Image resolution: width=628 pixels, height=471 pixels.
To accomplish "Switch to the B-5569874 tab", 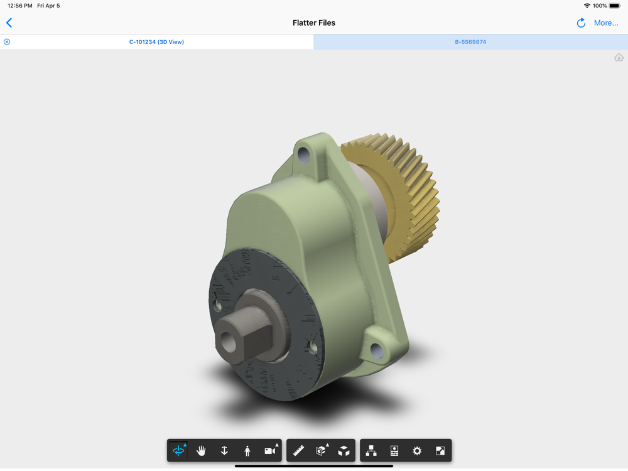I will click(x=470, y=42).
